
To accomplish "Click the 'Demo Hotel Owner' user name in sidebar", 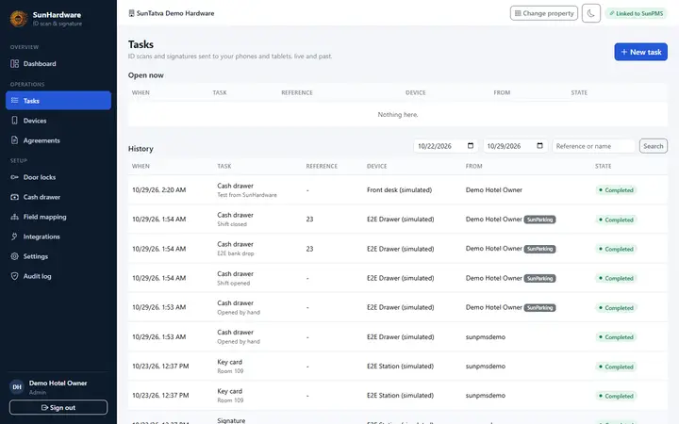I will 58,383.
